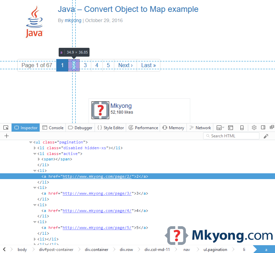This screenshot has width=275, height=253.
Task: Go to pagination page 3
Action: [85, 65]
